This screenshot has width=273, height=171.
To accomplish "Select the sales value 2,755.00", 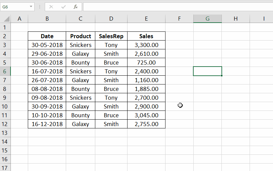I will pos(147,124).
